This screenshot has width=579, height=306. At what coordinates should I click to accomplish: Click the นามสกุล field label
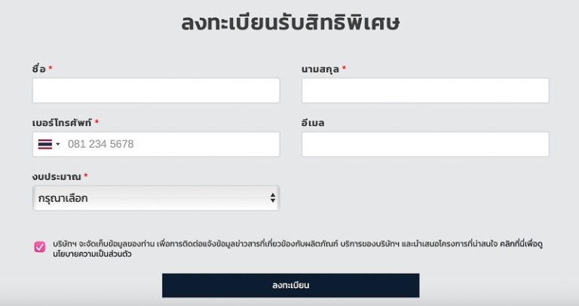pos(320,69)
